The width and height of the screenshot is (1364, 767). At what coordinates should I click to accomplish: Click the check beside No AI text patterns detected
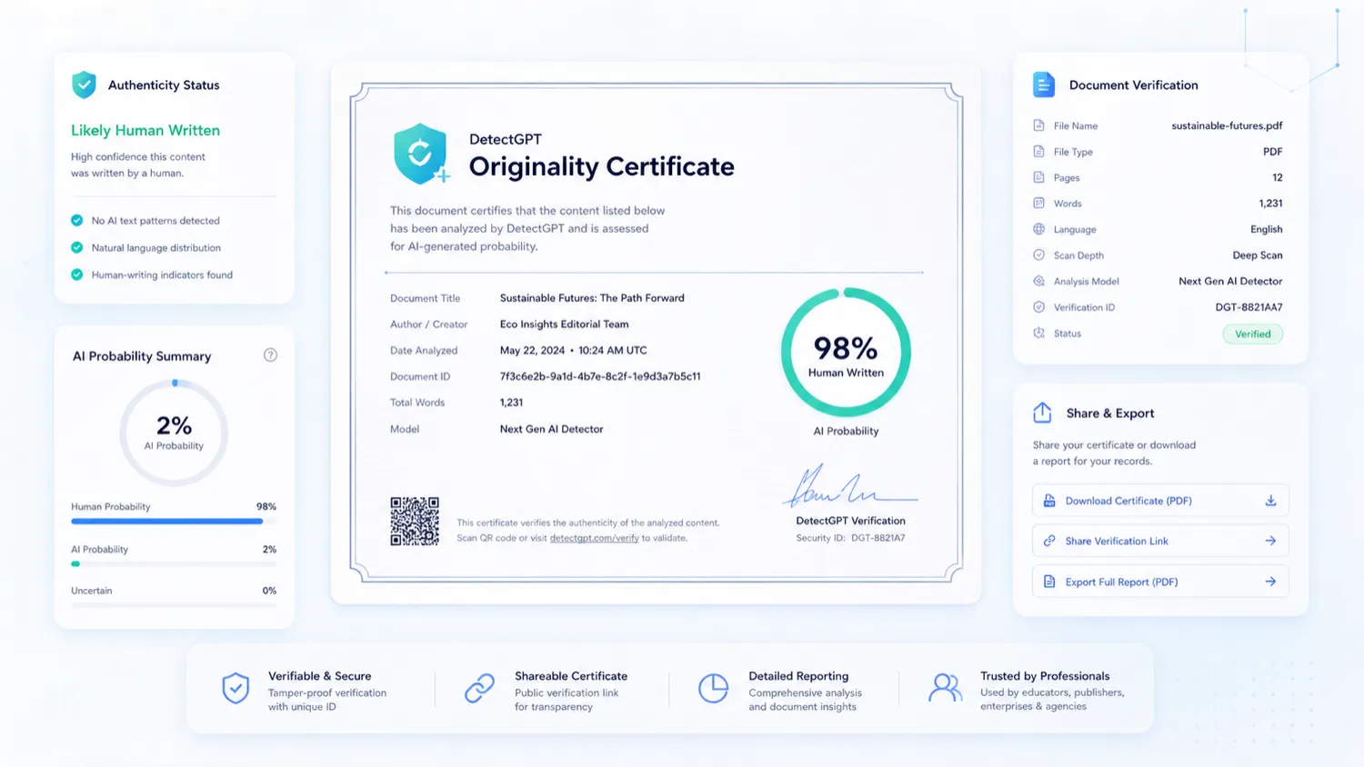click(x=76, y=220)
